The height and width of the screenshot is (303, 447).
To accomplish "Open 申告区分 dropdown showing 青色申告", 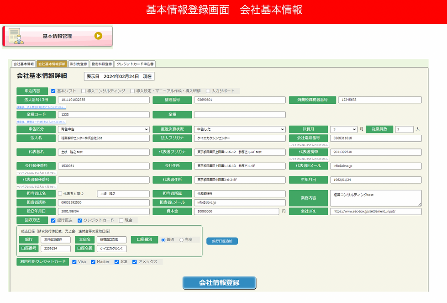I will tap(104, 129).
